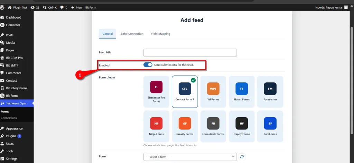Open the 23 updates icon
Viewport: 354px width, 163px height.
coord(32,8)
